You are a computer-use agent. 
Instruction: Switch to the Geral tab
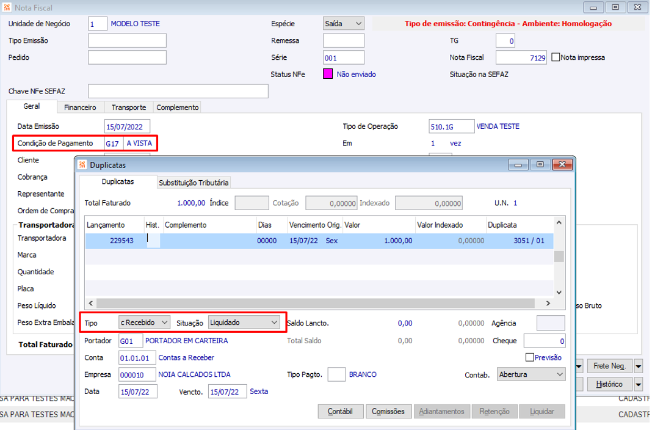(32, 106)
